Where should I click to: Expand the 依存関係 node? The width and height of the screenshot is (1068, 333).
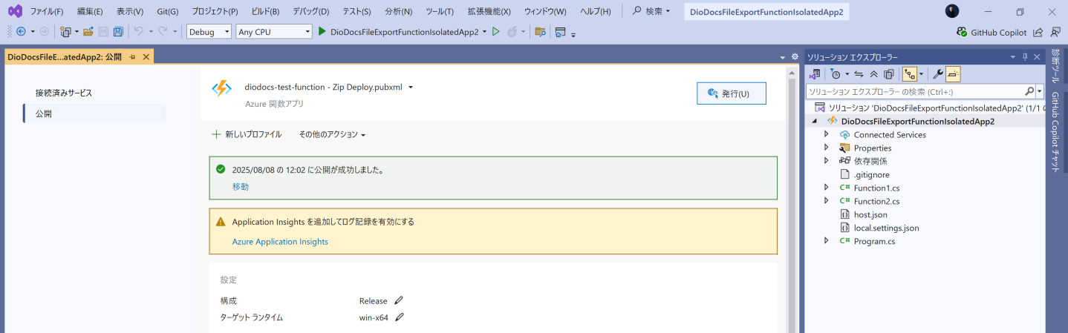(x=826, y=161)
